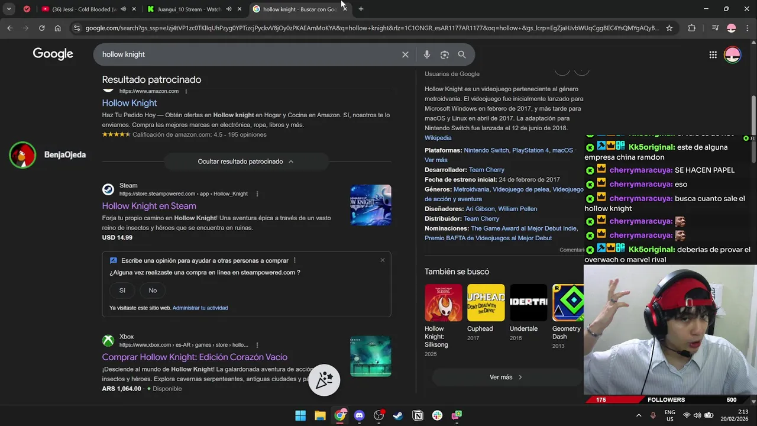
Task: Mute the YouTube Jessi tab audio
Action: 123,9
